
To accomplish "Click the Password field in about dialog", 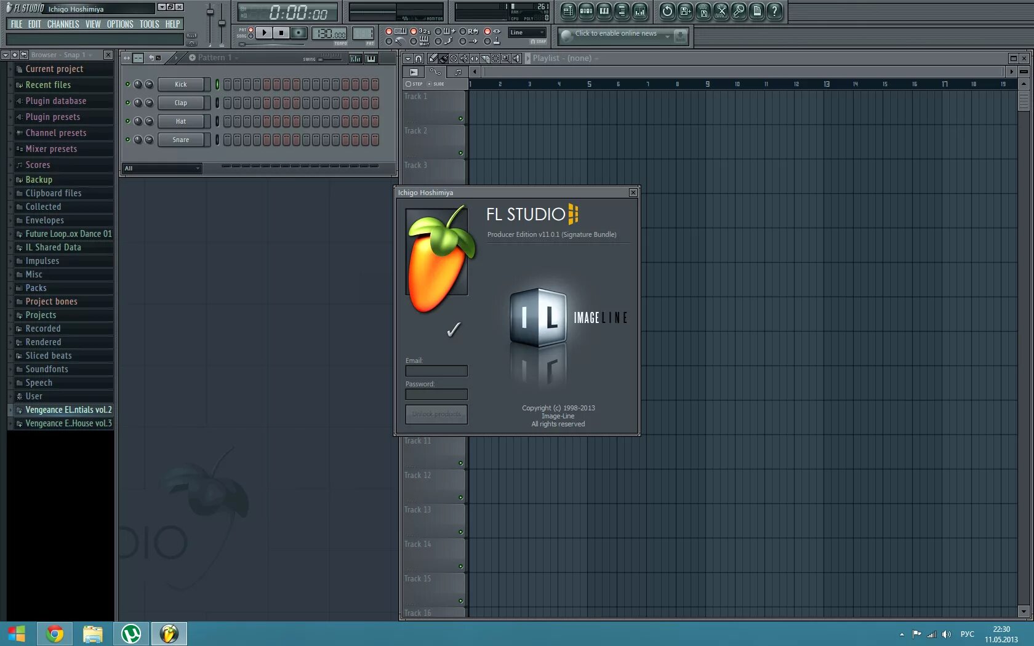I will pos(436,394).
